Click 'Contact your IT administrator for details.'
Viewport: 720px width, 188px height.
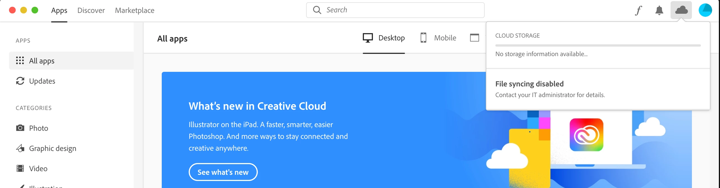pyautogui.click(x=550, y=95)
